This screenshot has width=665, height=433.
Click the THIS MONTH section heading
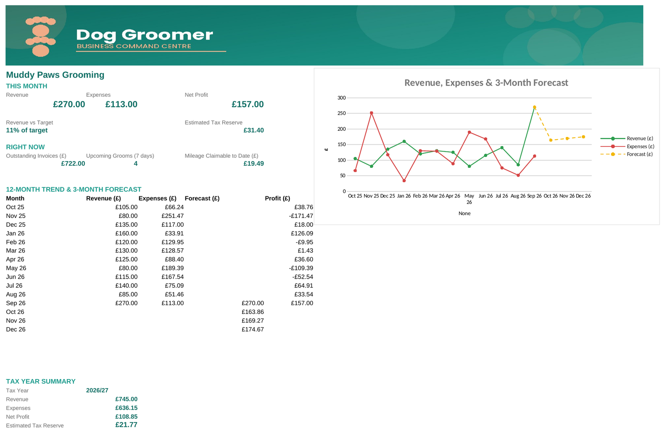pyautogui.click(x=27, y=86)
